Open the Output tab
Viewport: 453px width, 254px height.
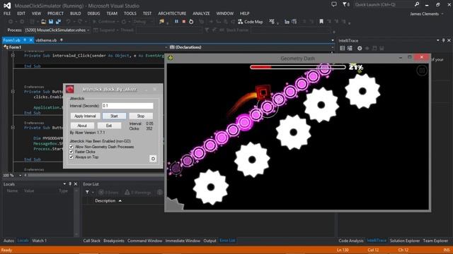[x=210, y=241]
